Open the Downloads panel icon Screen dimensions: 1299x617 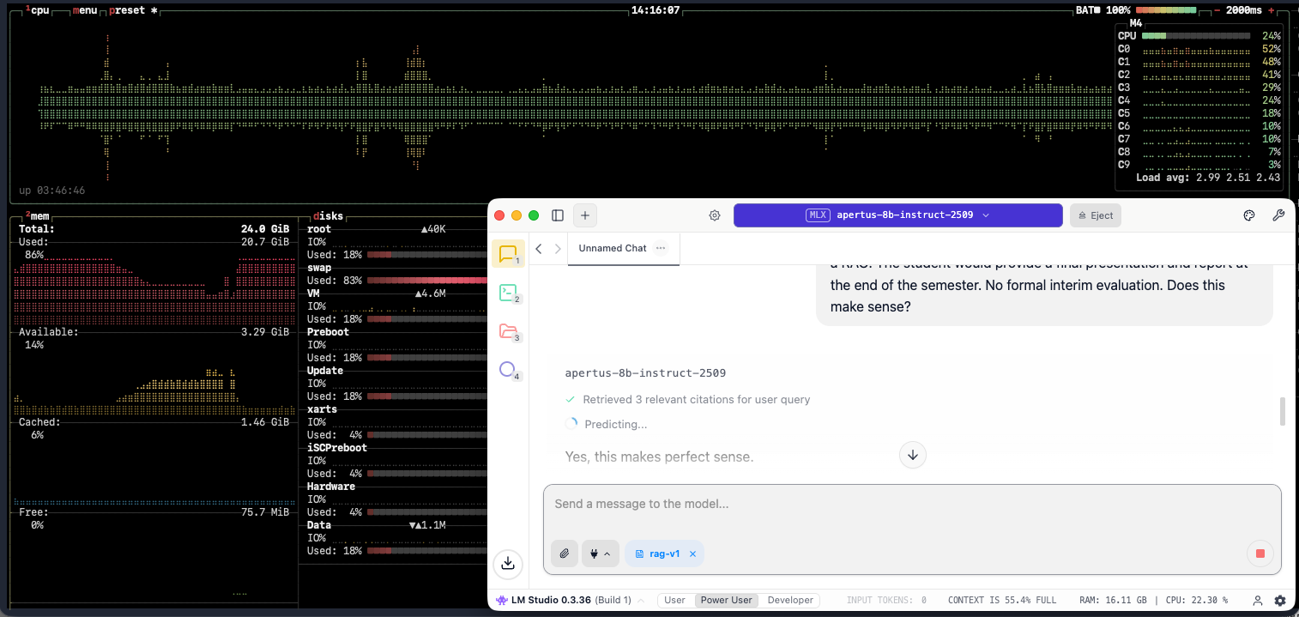pyautogui.click(x=508, y=563)
